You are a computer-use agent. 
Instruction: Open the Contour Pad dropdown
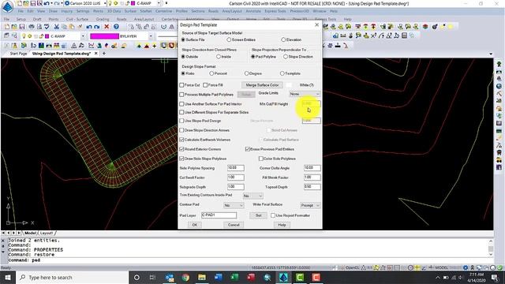point(234,205)
